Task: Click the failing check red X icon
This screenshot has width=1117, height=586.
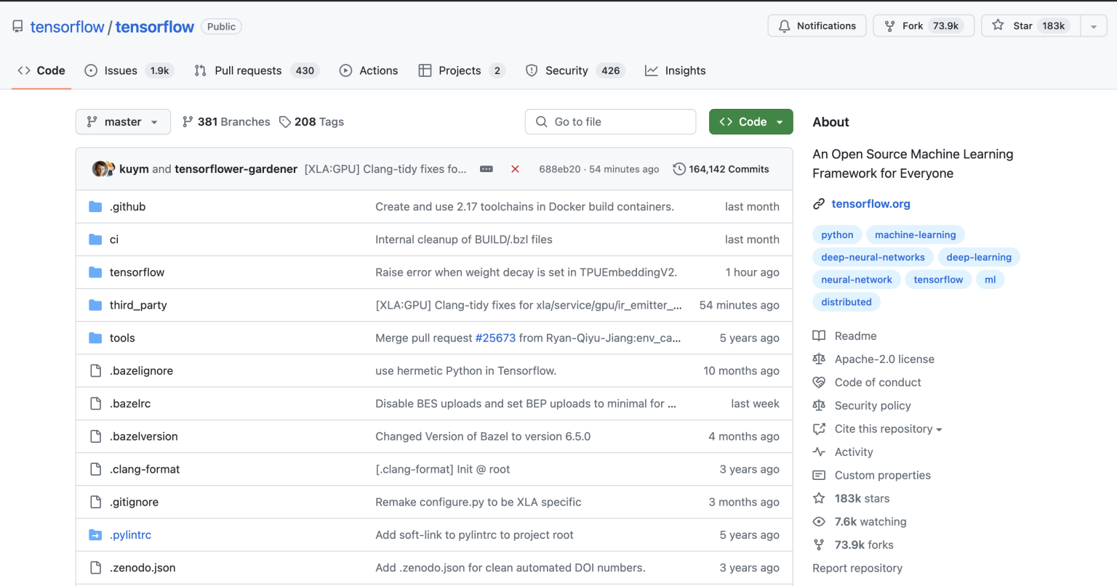Action: pyautogui.click(x=515, y=168)
